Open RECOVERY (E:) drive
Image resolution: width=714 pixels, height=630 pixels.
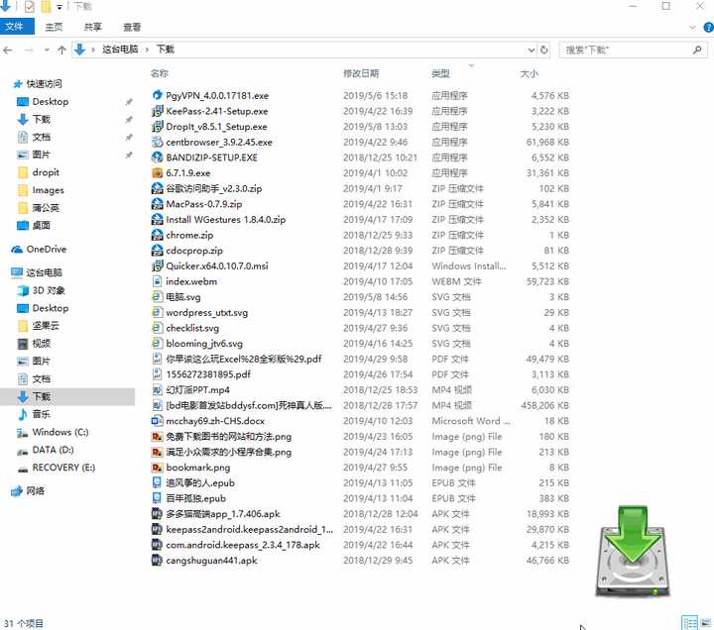click(63, 468)
